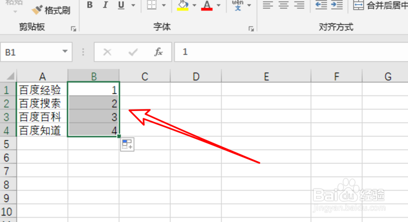Image resolution: width=408 pixels, height=222 pixels.
Task: Select cell containing 百度经验
Action: [x=42, y=90]
